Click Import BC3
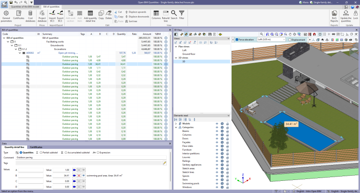This screenshot has height=193, width=360. tap(52, 16)
